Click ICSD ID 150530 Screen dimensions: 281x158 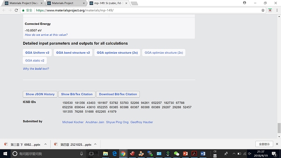[x=67, y=103]
